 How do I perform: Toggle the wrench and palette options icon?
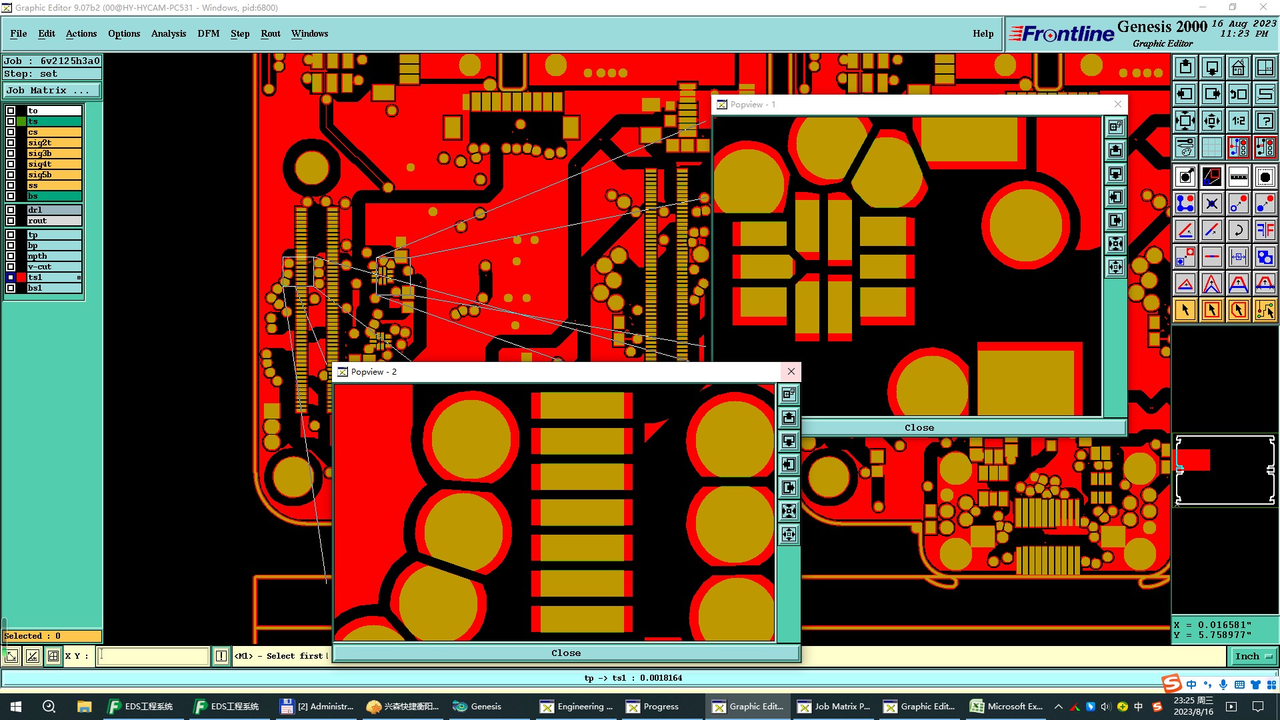click(x=1185, y=147)
